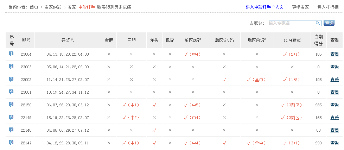The image size is (344, 150).
Task: Click the rank 3 badge icon
Action: click(11, 79)
